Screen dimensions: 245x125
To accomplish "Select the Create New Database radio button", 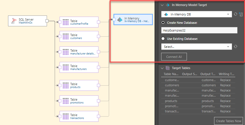I will click(163, 23).
